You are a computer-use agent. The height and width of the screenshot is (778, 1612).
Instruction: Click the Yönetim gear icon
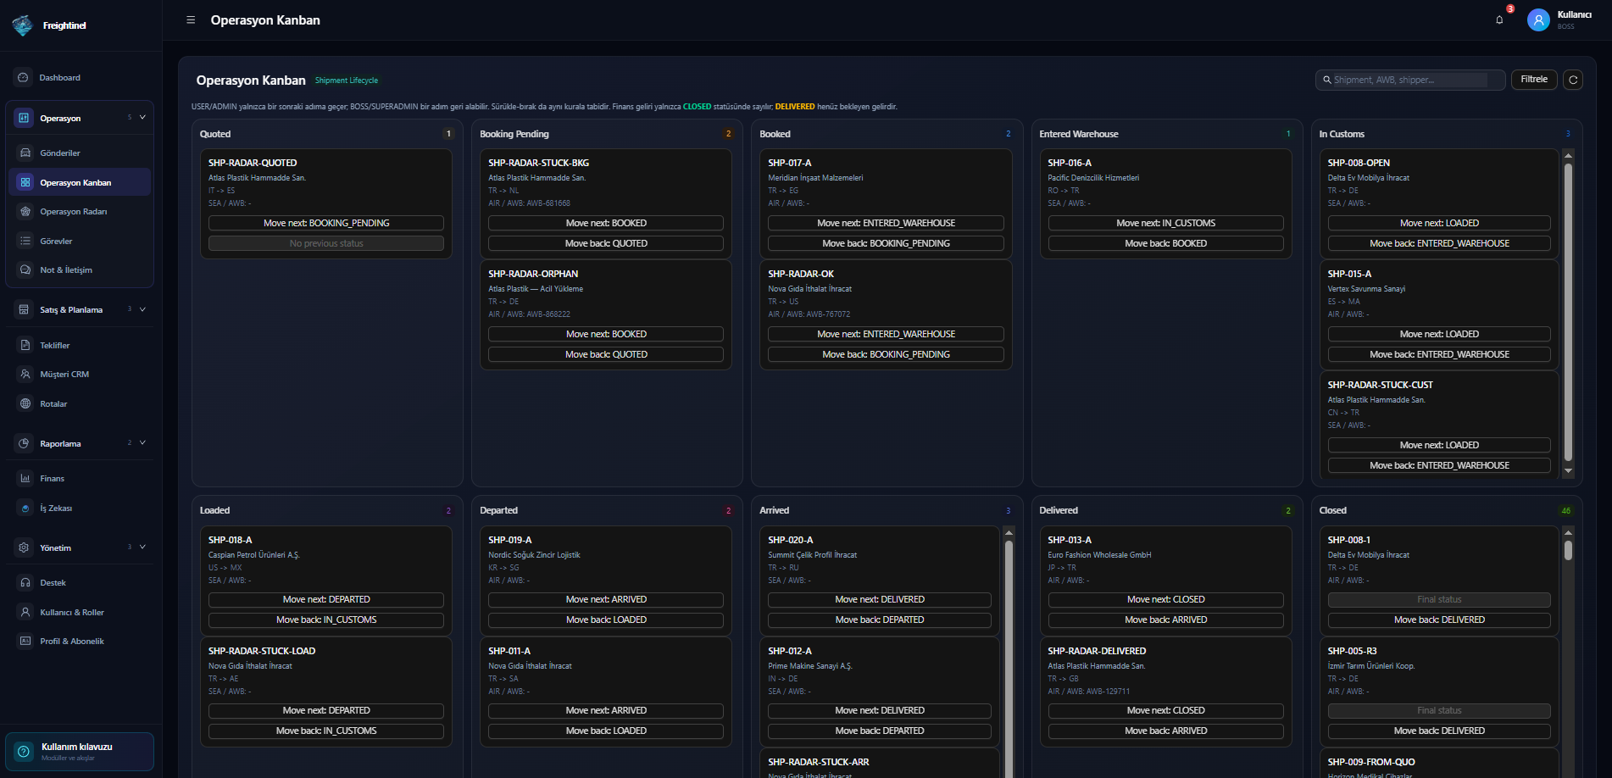pyautogui.click(x=24, y=547)
